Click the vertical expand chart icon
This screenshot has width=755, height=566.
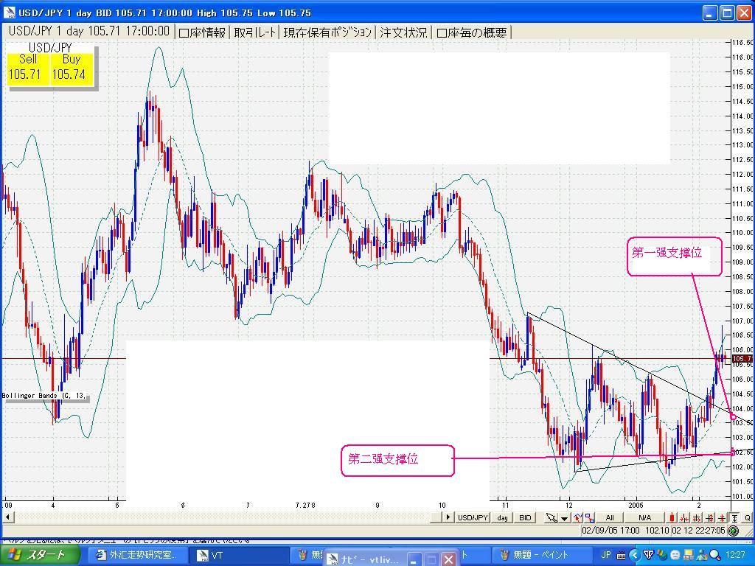[710, 517]
